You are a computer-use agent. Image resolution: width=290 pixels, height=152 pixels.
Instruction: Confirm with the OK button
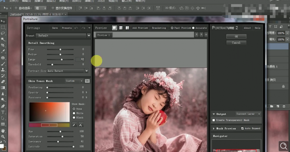(236, 36)
